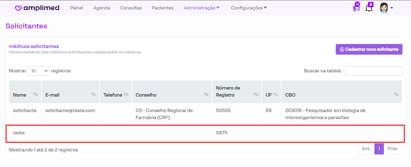Go to the Painel menu item
The width and height of the screenshot is (411, 167).
[x=77, y=8]
